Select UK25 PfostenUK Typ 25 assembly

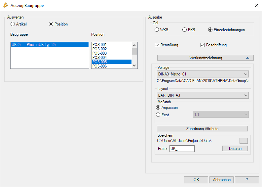pyautogui.click(x=50, y=45)
